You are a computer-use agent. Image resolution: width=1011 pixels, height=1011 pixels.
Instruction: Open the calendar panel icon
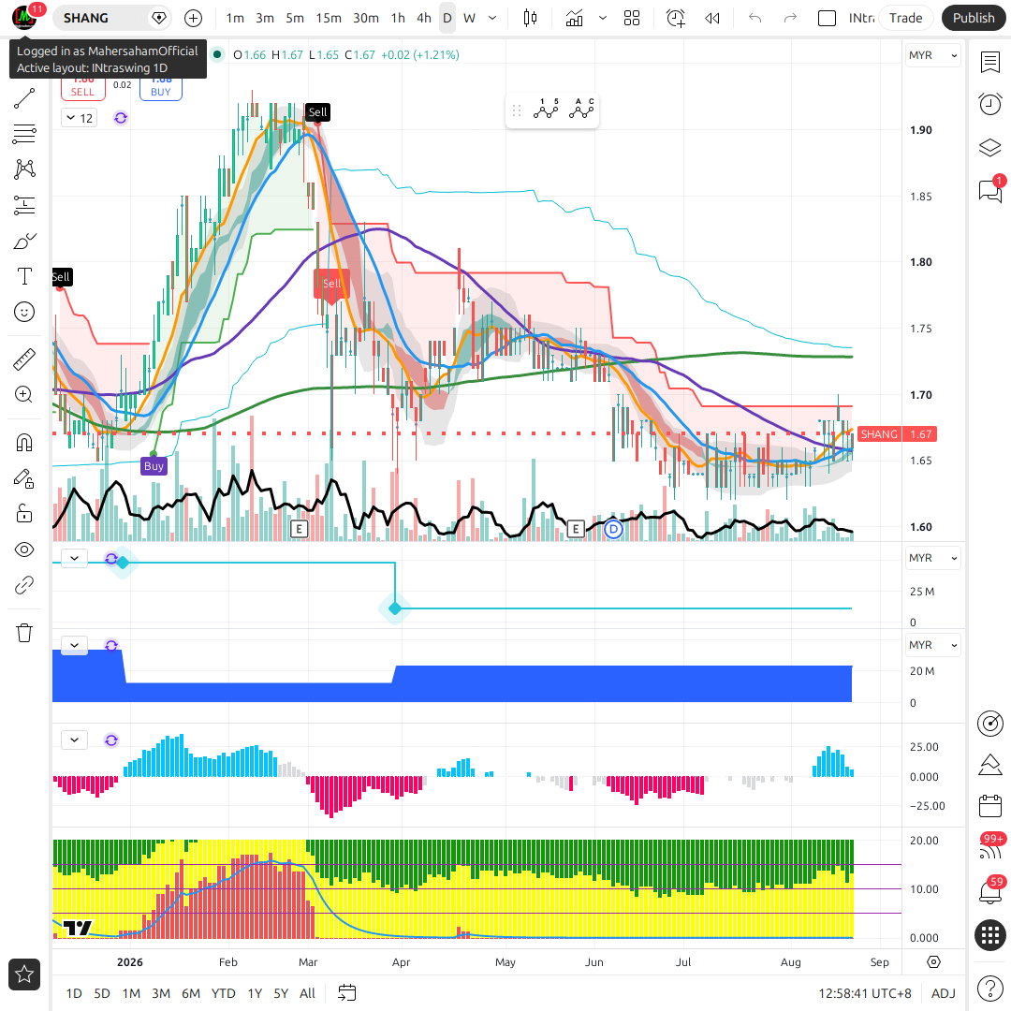(x=989, y=806)
